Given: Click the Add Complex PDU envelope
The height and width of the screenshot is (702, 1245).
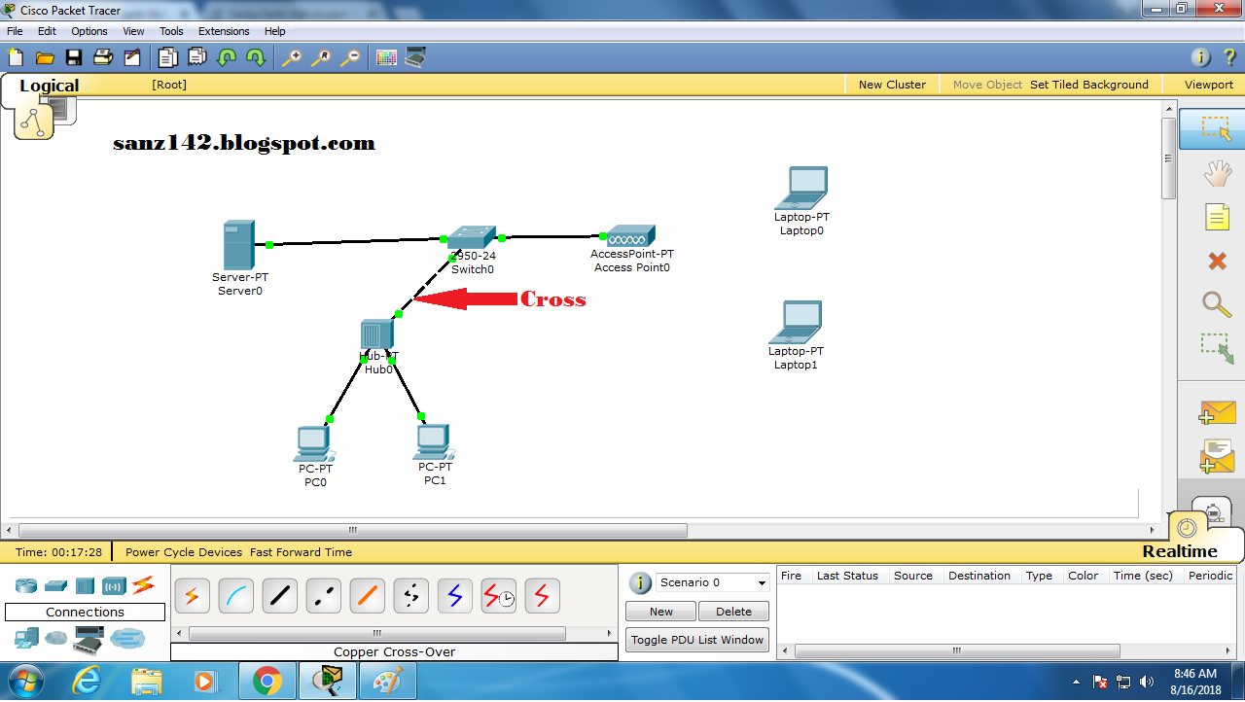Looking at the screenshot, I should [1217, 457].
